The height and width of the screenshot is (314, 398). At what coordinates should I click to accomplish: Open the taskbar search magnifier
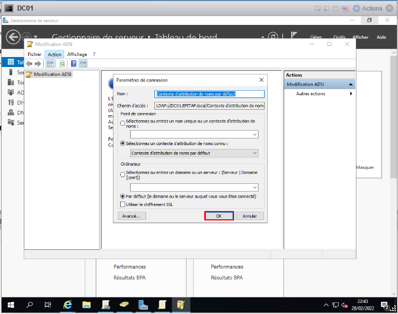point(30,305)
